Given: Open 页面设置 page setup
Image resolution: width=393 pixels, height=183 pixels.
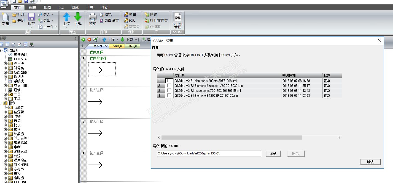Looking at the screenshot, I should point(109,20).
